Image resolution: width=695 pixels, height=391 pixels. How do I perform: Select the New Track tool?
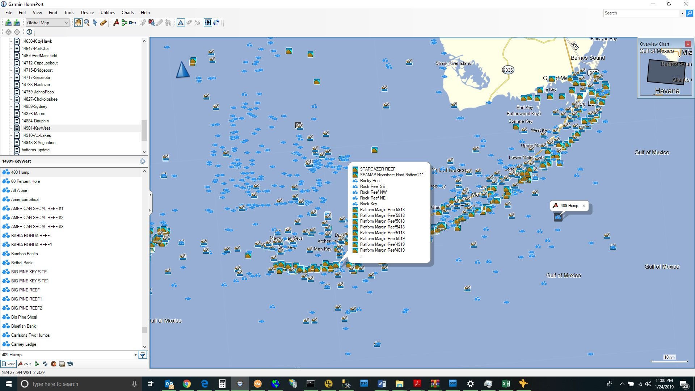[132, 23]
